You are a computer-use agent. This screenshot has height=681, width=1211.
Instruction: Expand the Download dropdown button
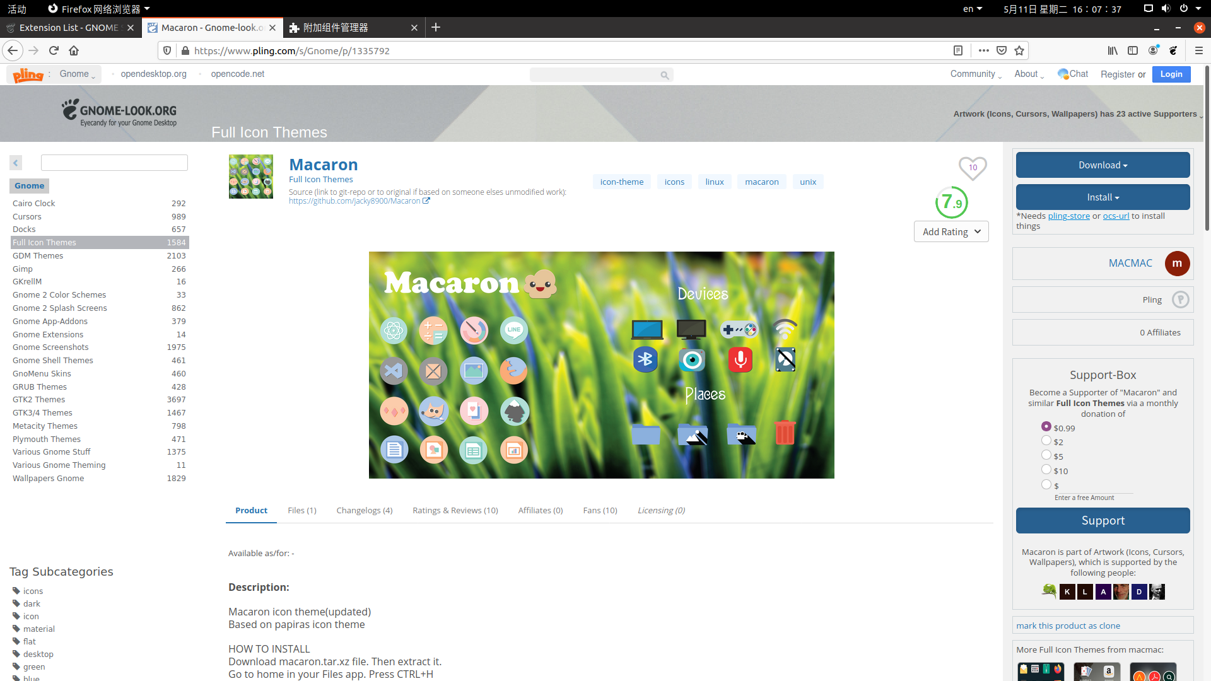(x=1103, y=165)
